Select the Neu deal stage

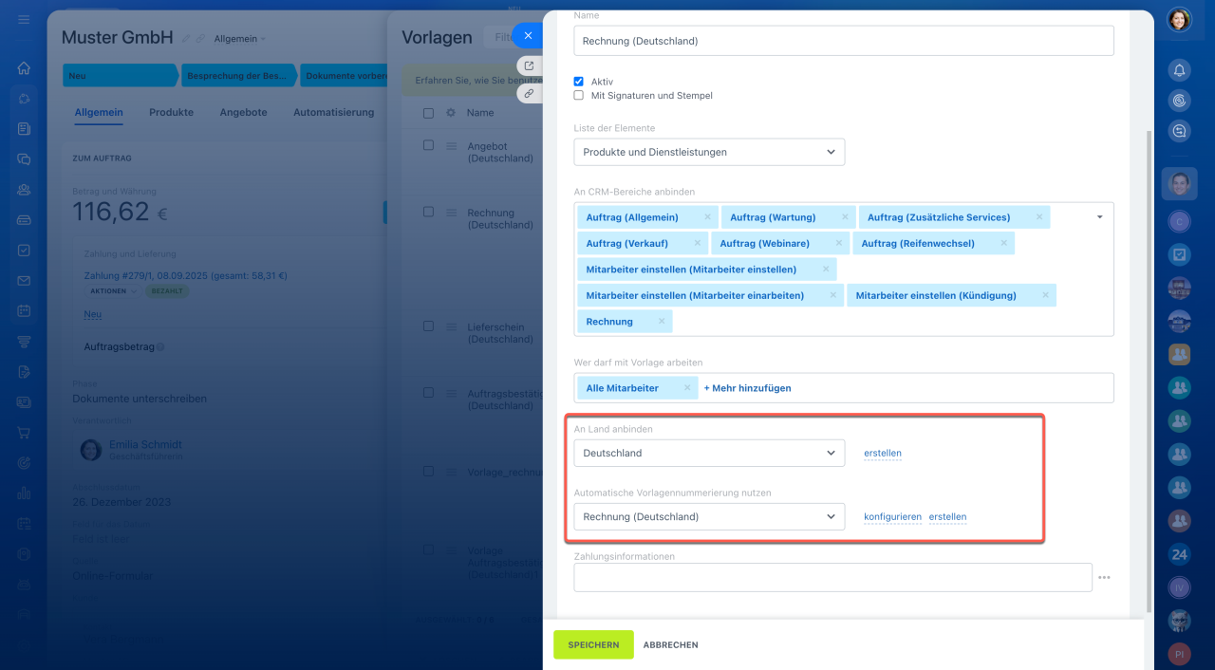click(120, 76)
